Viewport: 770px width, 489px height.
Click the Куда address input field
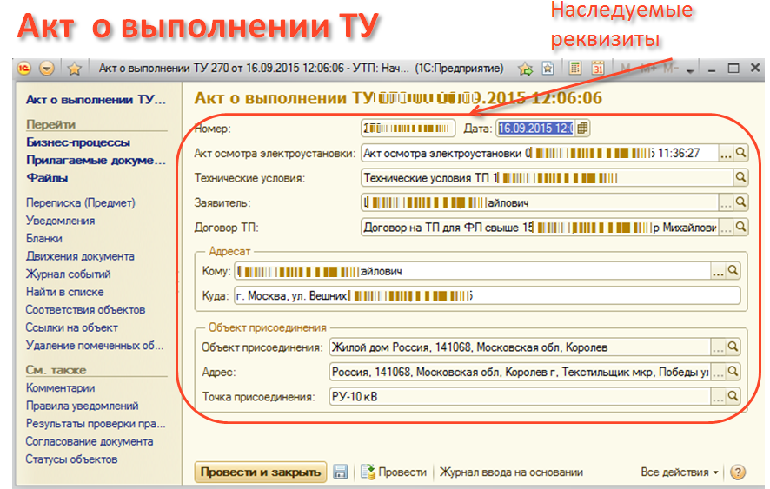tap(487, 296)
